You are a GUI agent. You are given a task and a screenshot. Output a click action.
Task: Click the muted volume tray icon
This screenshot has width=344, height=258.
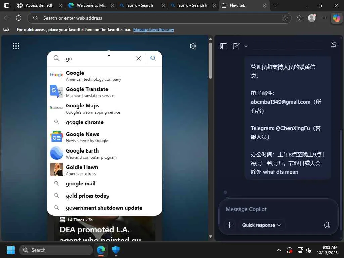click(x=309, y=250)
